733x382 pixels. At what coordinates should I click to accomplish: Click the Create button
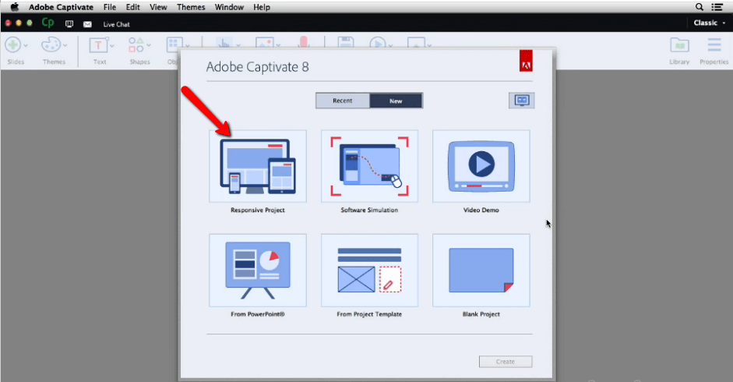[x=506, y=362]
